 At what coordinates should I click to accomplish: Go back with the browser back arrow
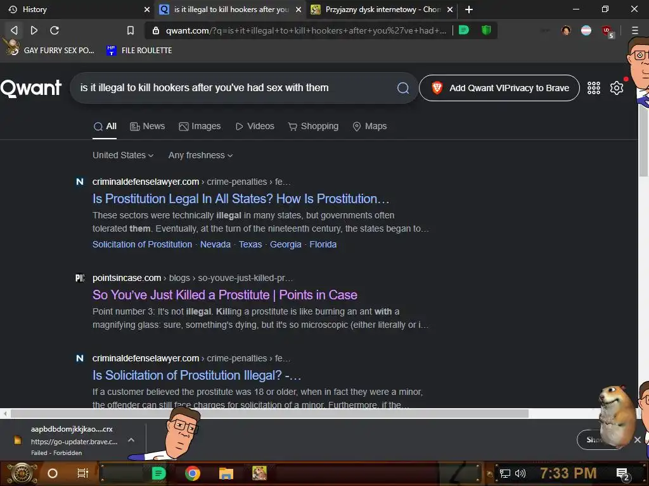pos(14,30)
